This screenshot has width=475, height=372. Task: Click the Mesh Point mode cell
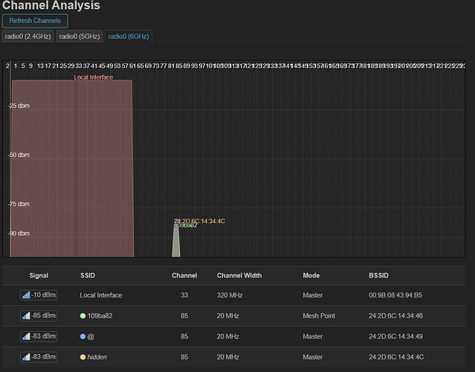(319, 316)
